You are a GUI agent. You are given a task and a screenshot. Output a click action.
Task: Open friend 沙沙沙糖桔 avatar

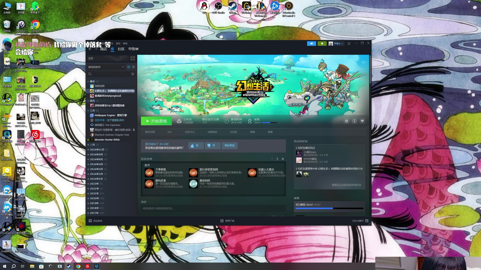[299, 160]
